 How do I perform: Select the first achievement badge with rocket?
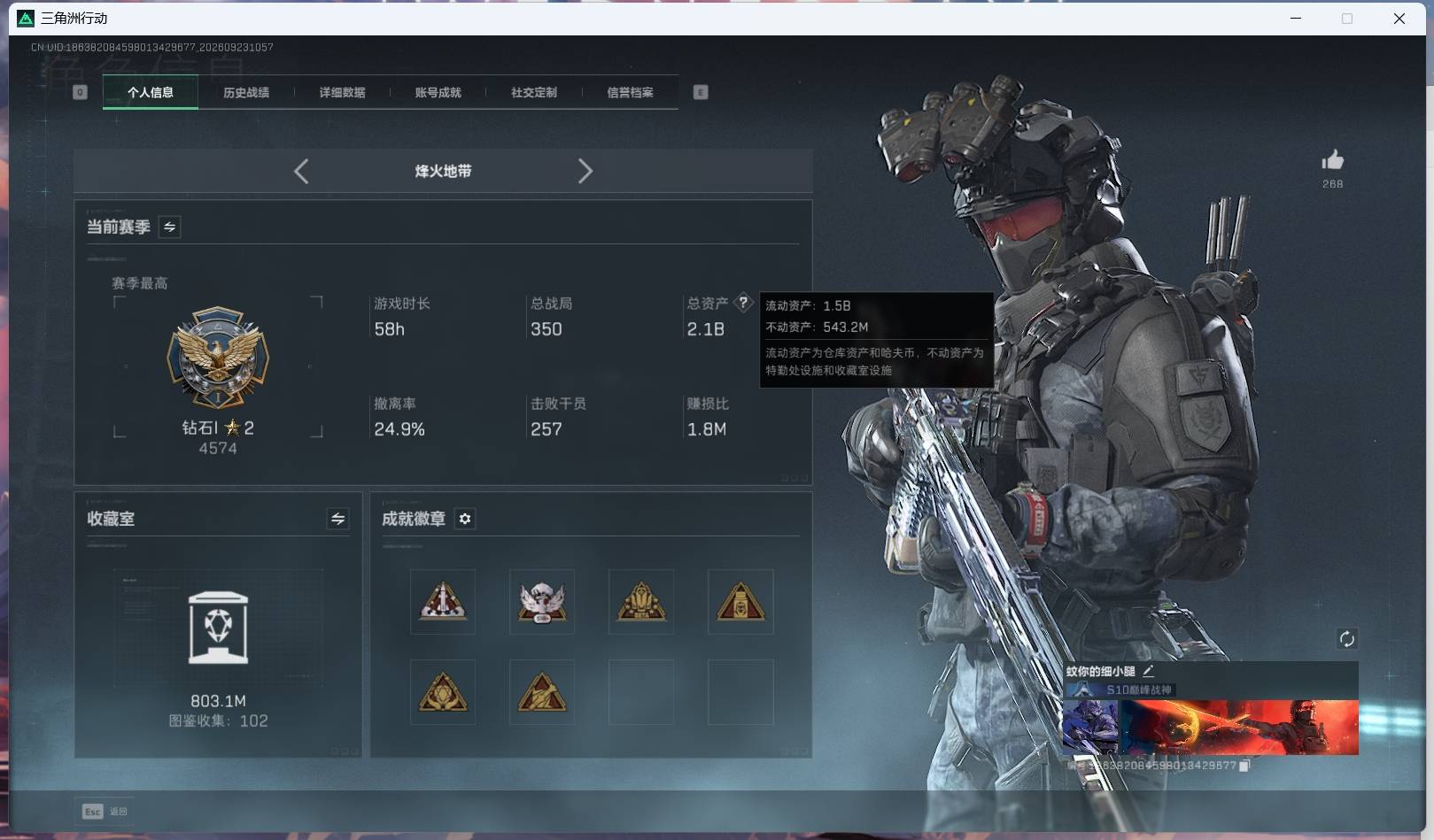pos(443,602)
